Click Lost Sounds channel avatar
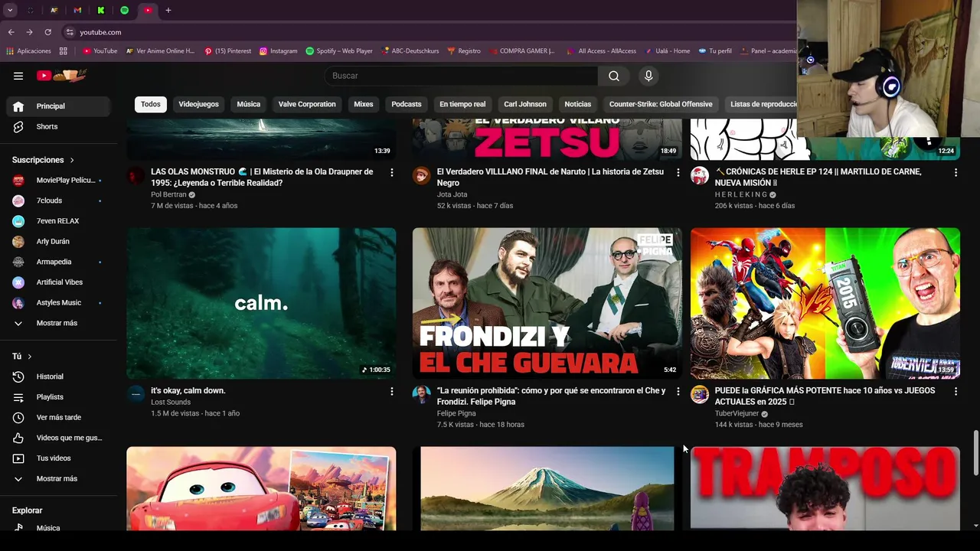 click(x=136, y=394)
